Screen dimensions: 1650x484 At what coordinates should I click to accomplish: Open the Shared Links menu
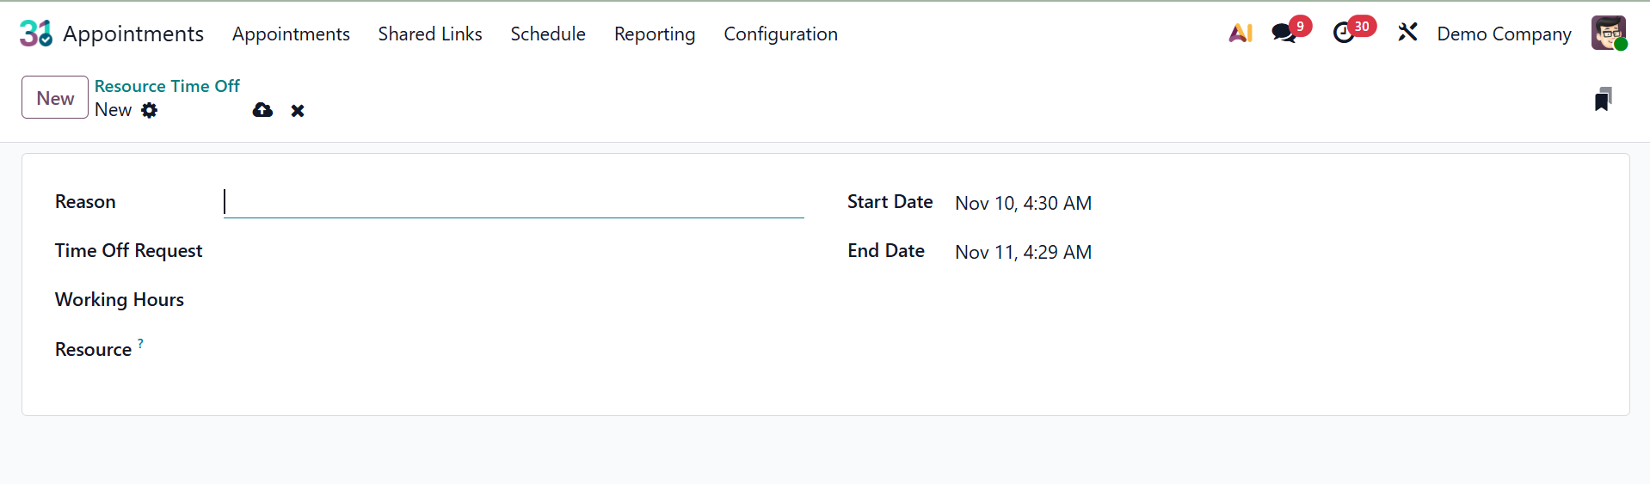click(x=430, y=34)
